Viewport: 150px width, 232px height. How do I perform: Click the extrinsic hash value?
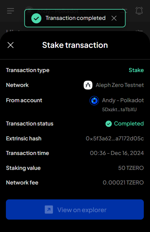115,139
